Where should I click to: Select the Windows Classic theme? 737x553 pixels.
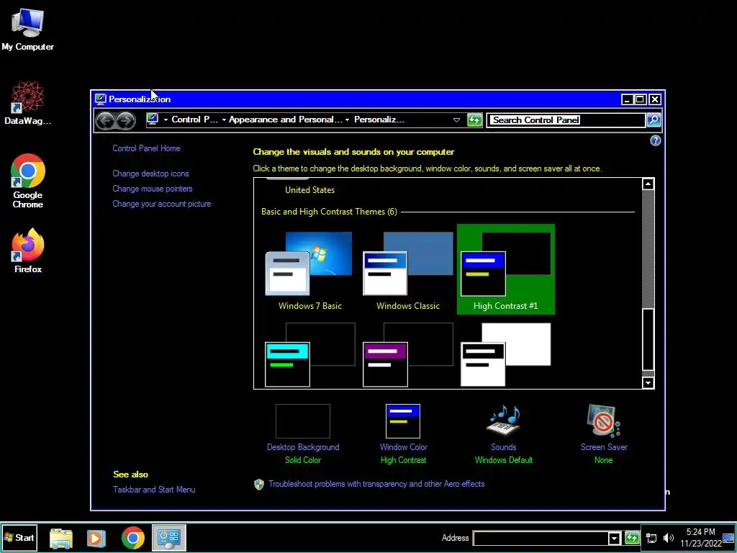pyautogui.click(x=407, y=271)
